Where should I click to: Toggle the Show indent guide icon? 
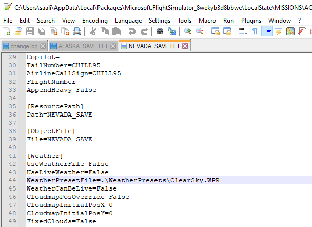point(267,31)
